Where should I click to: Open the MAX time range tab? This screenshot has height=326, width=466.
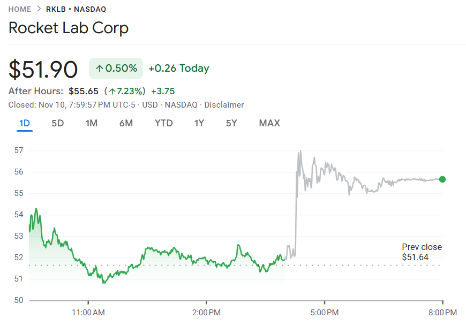269,123
